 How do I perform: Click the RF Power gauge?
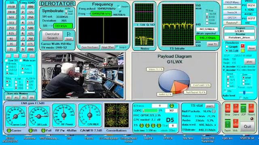tap(64, 115)
